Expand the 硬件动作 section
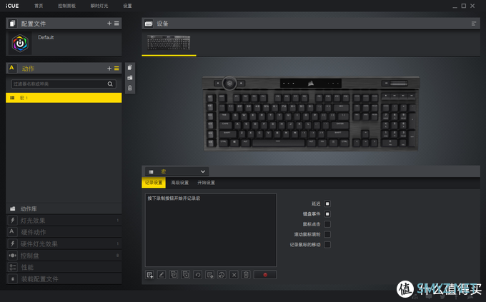 coord(64,232)
